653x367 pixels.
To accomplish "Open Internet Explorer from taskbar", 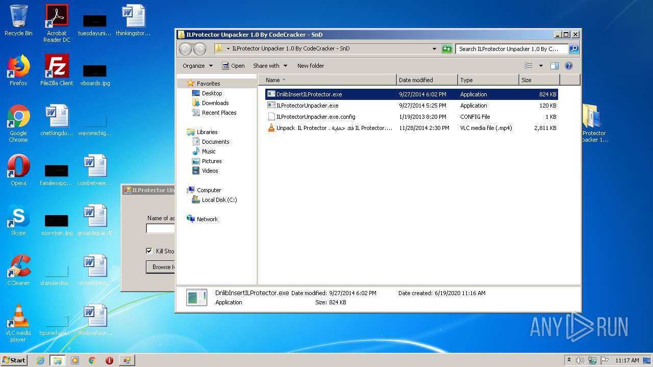I will pyautogui.click(x=40, y=360).
